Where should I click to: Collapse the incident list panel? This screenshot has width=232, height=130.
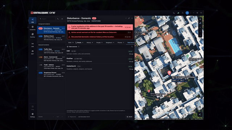click(x=62, y=19)
